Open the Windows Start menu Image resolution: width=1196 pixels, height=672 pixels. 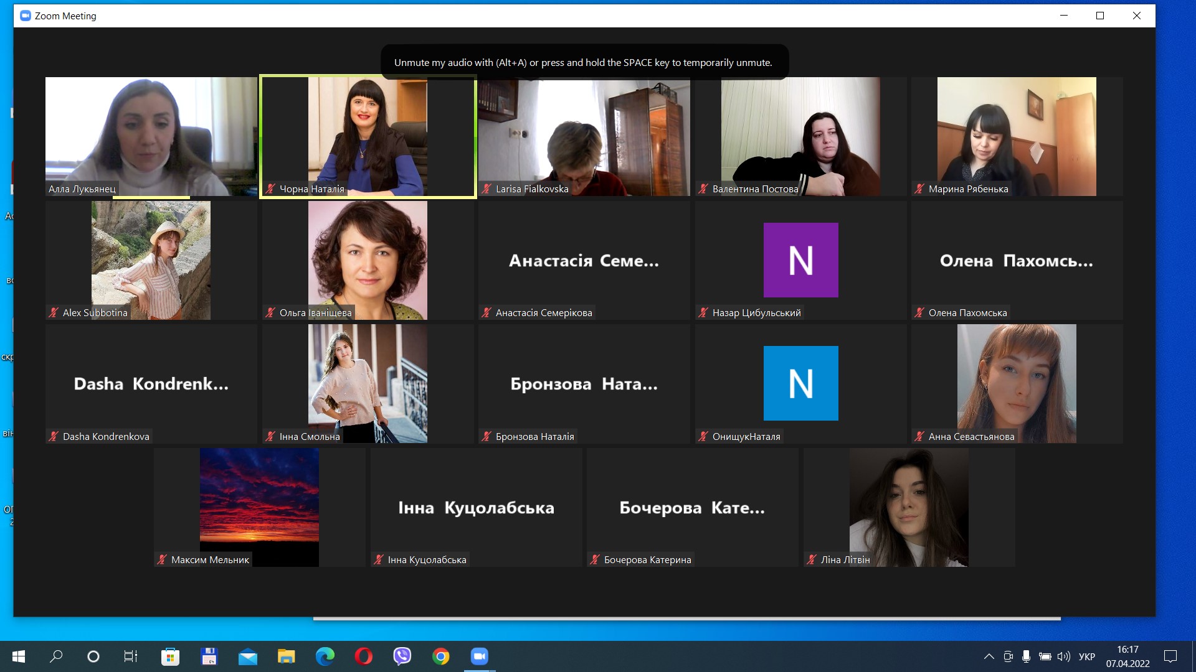click(19, 656)
